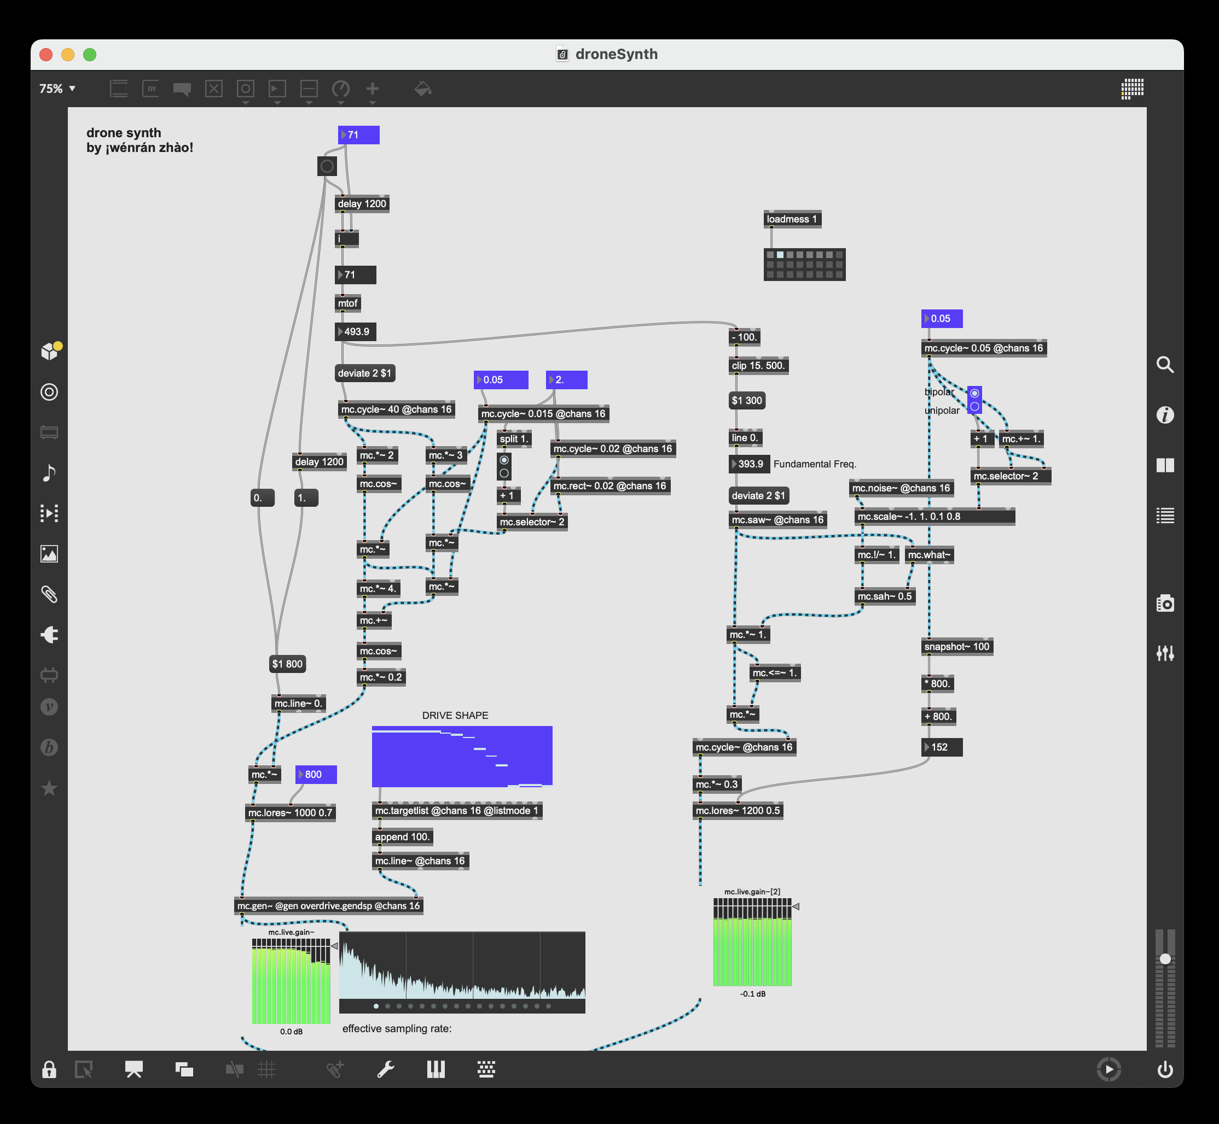Open the wrench debug icon
The height and width of the screenshot is (1124, 1219).
pyautogui.click(x=386, y=1069)
